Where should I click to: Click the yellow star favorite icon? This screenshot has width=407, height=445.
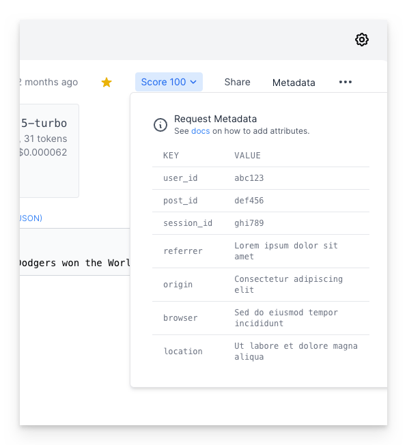point(107,83)
